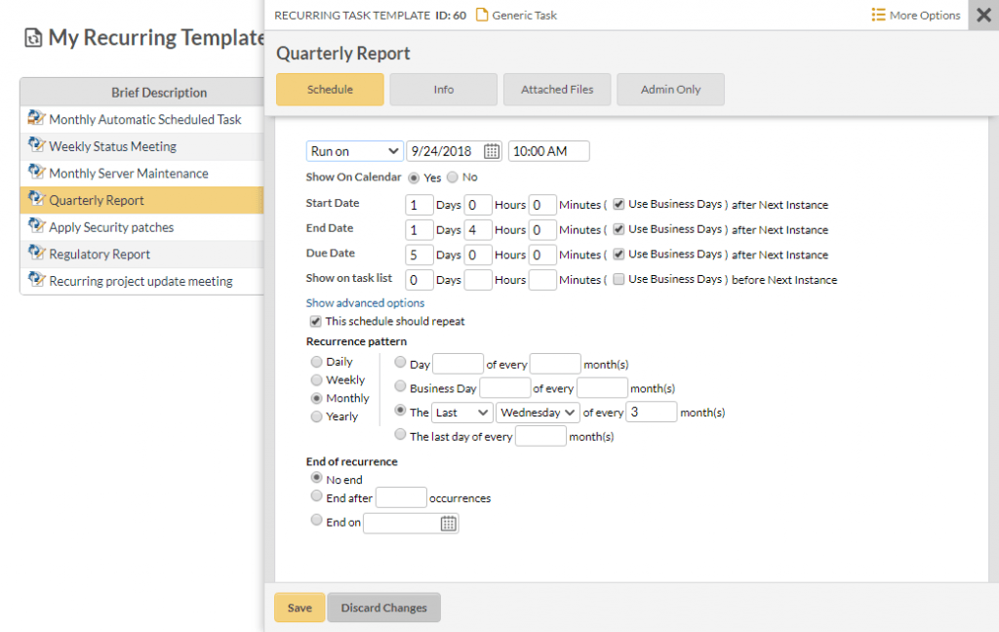This screenshot has height=632, width=999.
Task: Open the Last dropdown in recurrence pattern
Action: click(460, 412)
